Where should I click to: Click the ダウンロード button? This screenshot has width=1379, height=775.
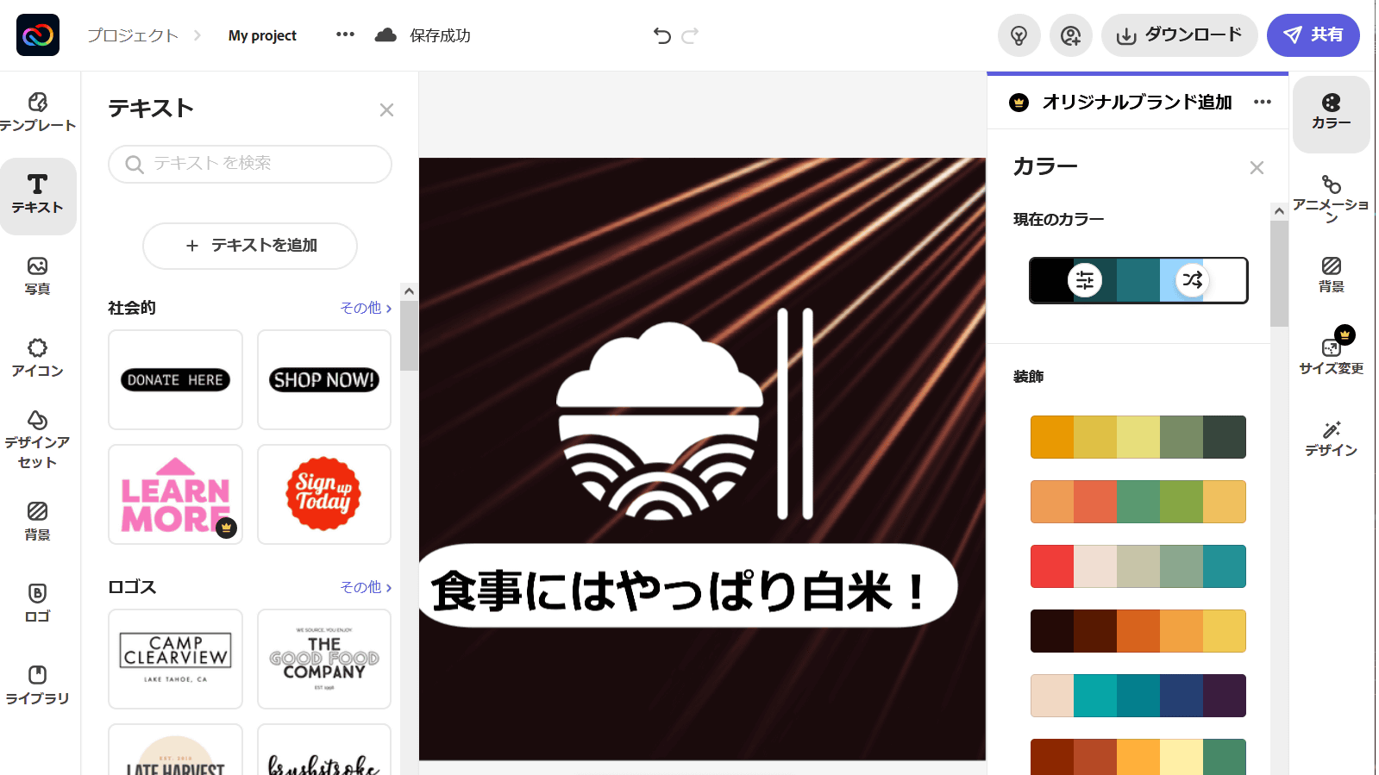click(1179, 35)
